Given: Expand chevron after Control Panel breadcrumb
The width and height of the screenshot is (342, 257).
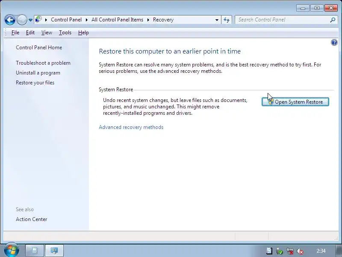Looking at the screenshot, I should tap(87, 20).
